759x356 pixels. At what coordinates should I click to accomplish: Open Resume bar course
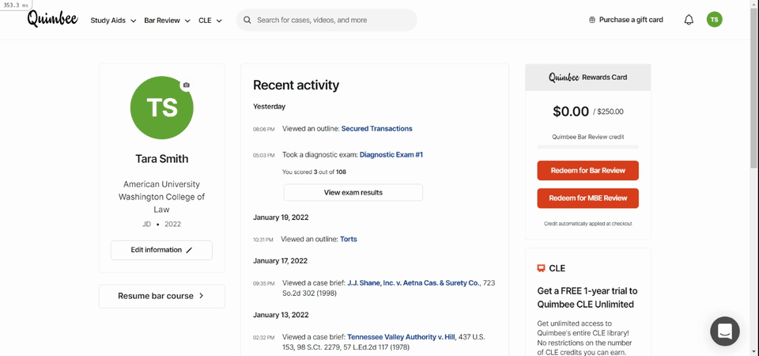(x=161, y=296)
